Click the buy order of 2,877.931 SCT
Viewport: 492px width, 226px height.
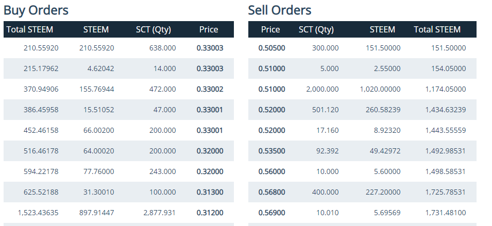[x=118, y=213]
